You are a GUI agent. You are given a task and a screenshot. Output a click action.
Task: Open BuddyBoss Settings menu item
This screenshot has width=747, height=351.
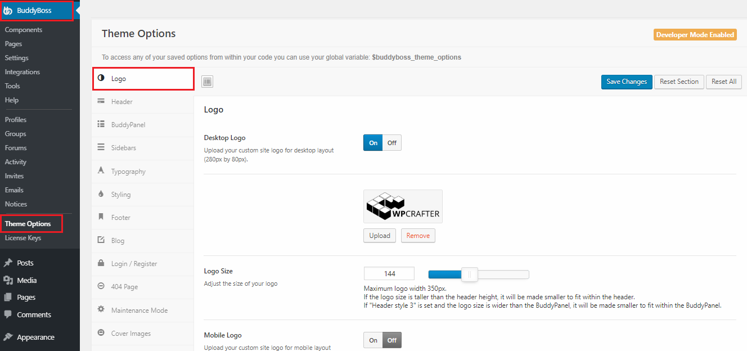click(17, 58)
